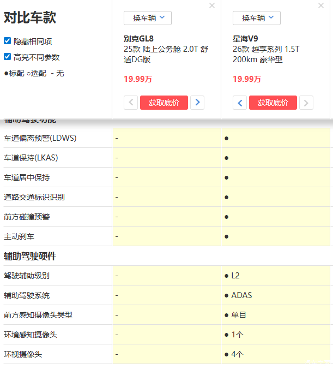
Task: Select the 前方碰撞预警 row label
Action: tap(27, 217)
